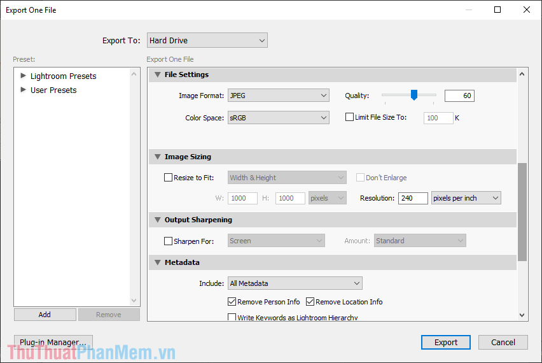Uncheck Remove Person Info
This screenshot has width=542, height=363.
(x=232, y=302)
